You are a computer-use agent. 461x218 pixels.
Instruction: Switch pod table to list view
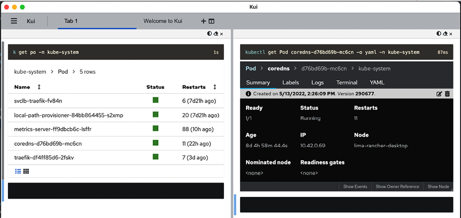tap(18, 171)
